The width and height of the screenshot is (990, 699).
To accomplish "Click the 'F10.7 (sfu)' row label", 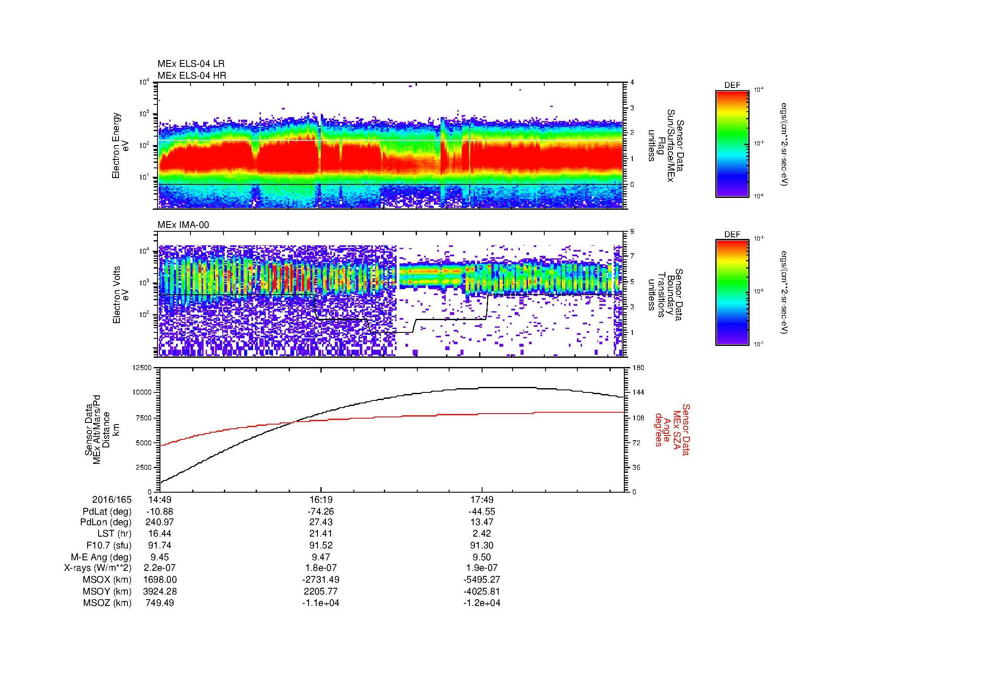I will pyautogui.click(x=109, y=545).
